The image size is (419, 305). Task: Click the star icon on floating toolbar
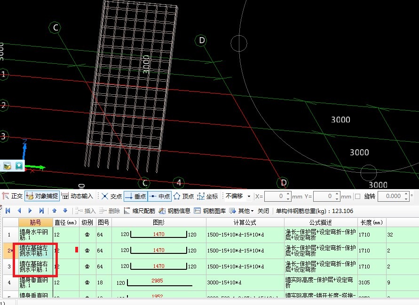(19, 166)
